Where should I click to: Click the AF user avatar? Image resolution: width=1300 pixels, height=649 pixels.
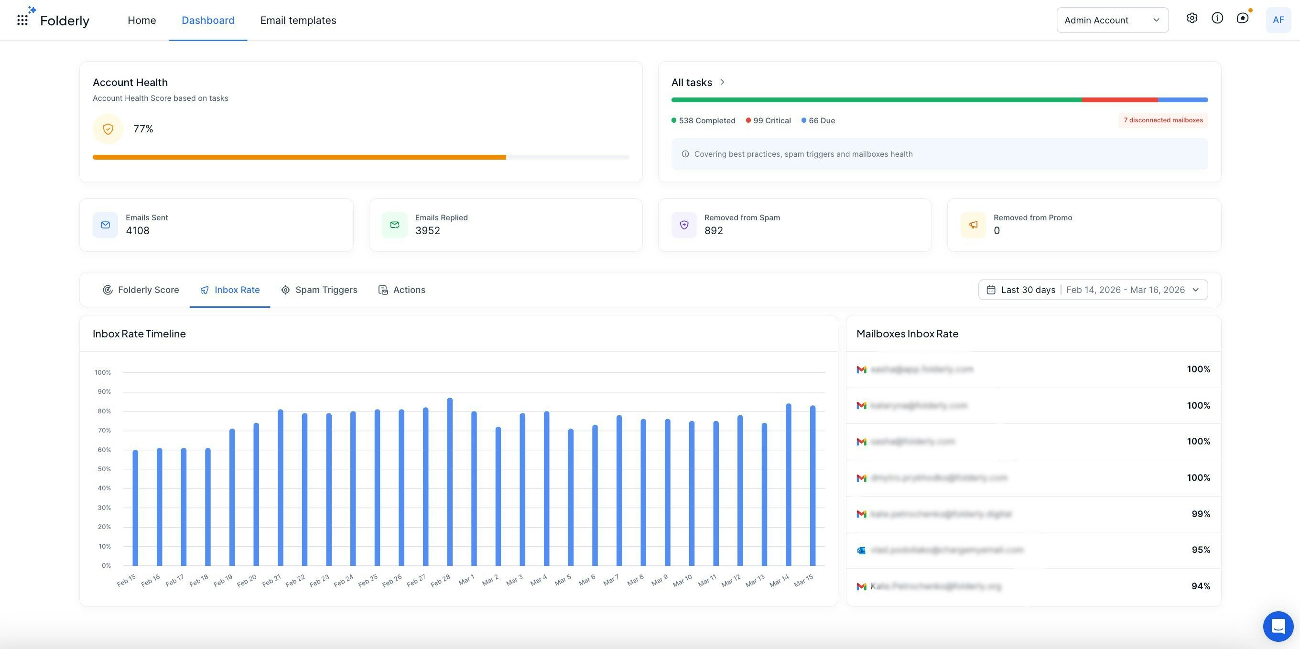tap(1278, 20)
